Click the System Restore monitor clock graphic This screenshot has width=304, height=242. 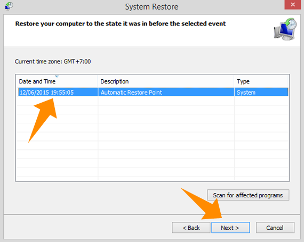pos(285,29)
